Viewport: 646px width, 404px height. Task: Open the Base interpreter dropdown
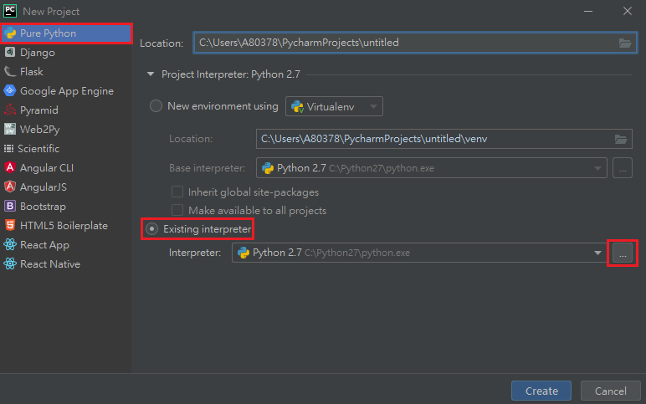click(431, 168)
